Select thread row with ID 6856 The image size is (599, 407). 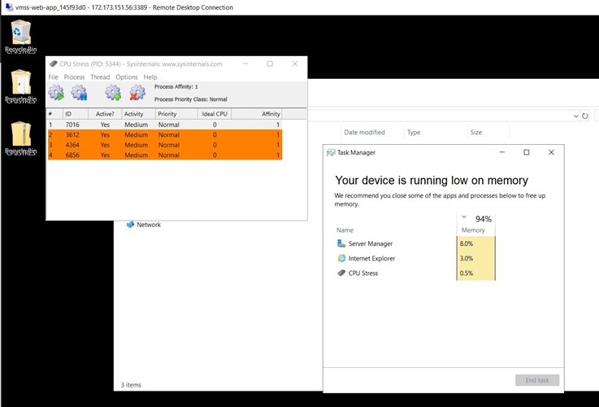pos(164,155)
